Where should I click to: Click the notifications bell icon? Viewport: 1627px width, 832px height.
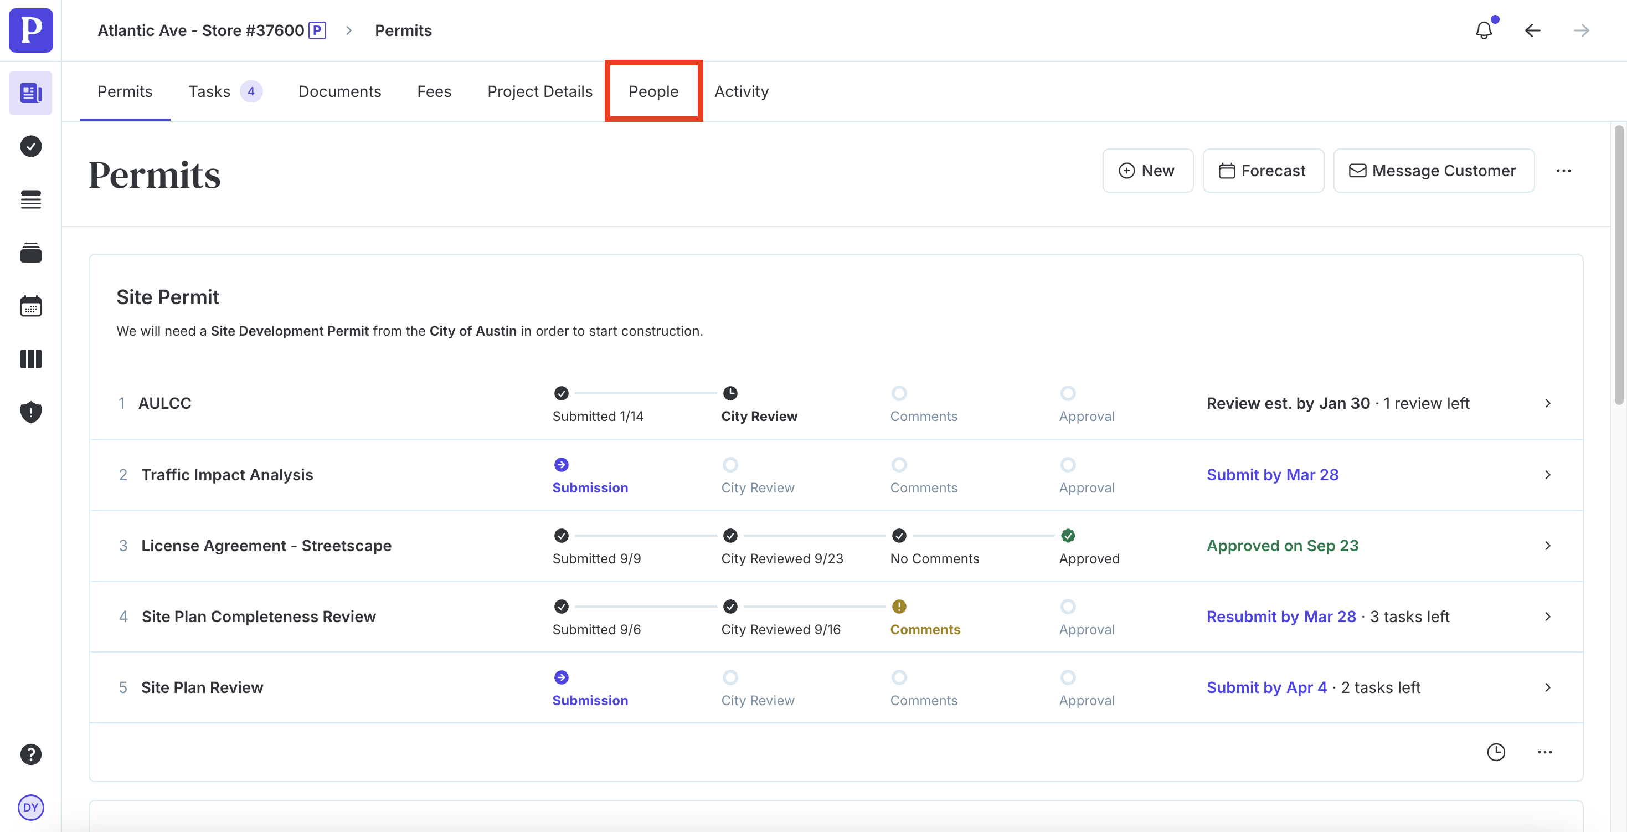(x=1484, y=30)
